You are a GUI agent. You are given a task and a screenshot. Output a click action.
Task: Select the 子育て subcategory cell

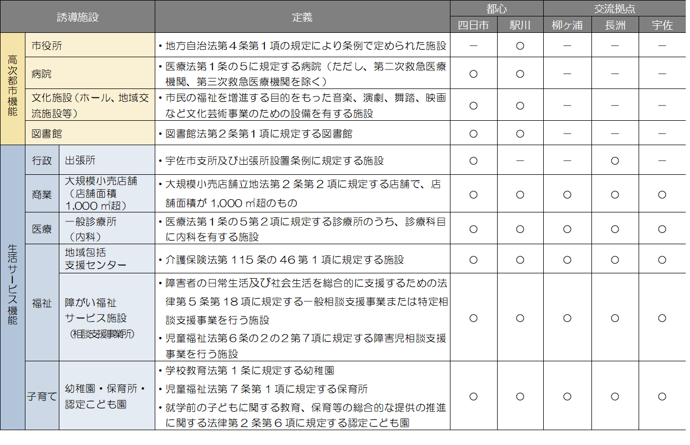coord(42,396)
